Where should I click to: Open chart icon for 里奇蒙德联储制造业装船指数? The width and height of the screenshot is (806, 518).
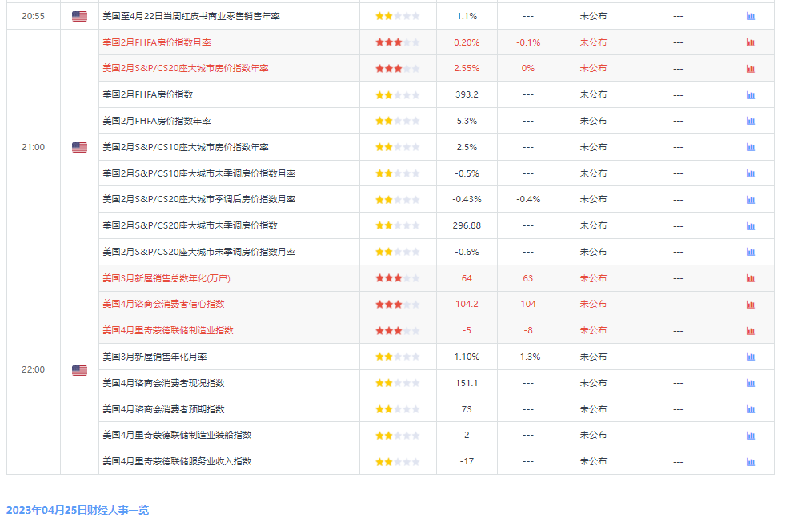pyautogui.click(x=751, y=436)
